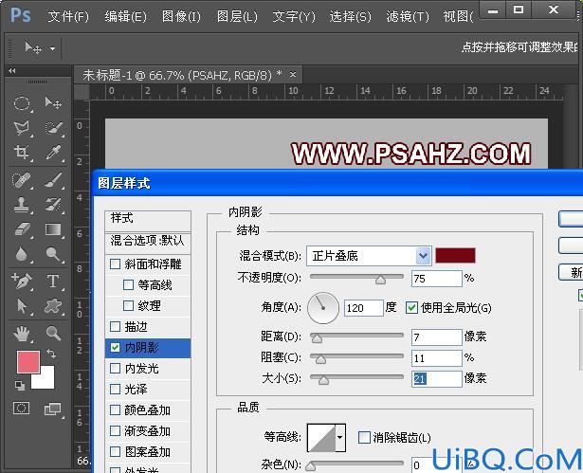This screenshot has width=583, height=473.
Task: Enable the 颜色叠加 checkbox
Action: [x=116, y=409]
